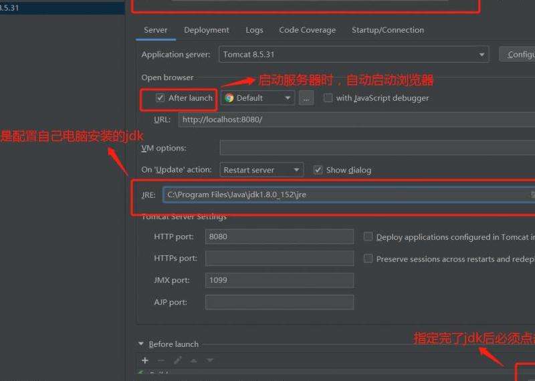Toggle the After launch checkbox

pyautogui.click(x=160, y=98)
